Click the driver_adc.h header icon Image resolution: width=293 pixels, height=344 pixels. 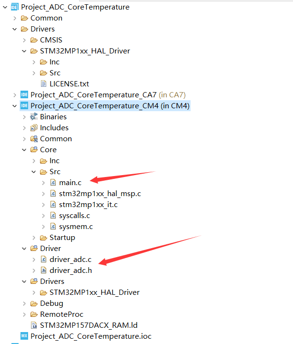point(44,270)
